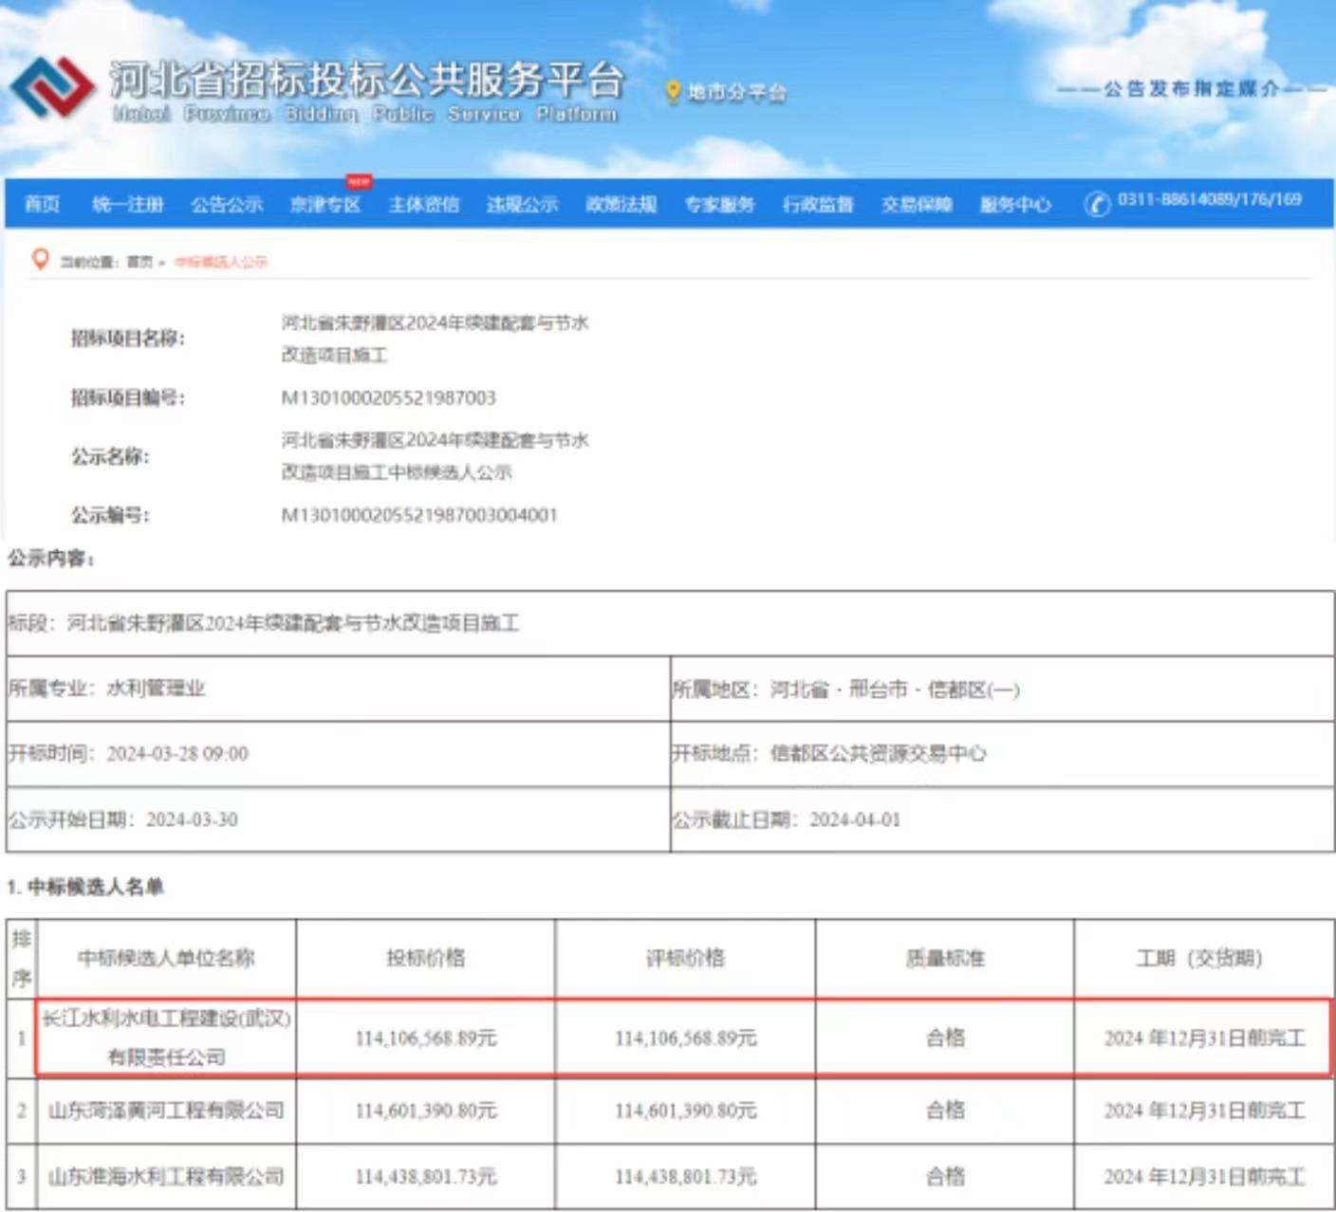Open 政策法规 in the navigation bar
The image size is (1336, 1212).
coord(621,204)
